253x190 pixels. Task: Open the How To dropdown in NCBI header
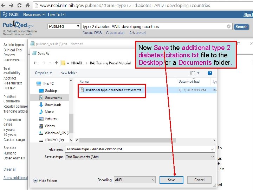[57, 15]
